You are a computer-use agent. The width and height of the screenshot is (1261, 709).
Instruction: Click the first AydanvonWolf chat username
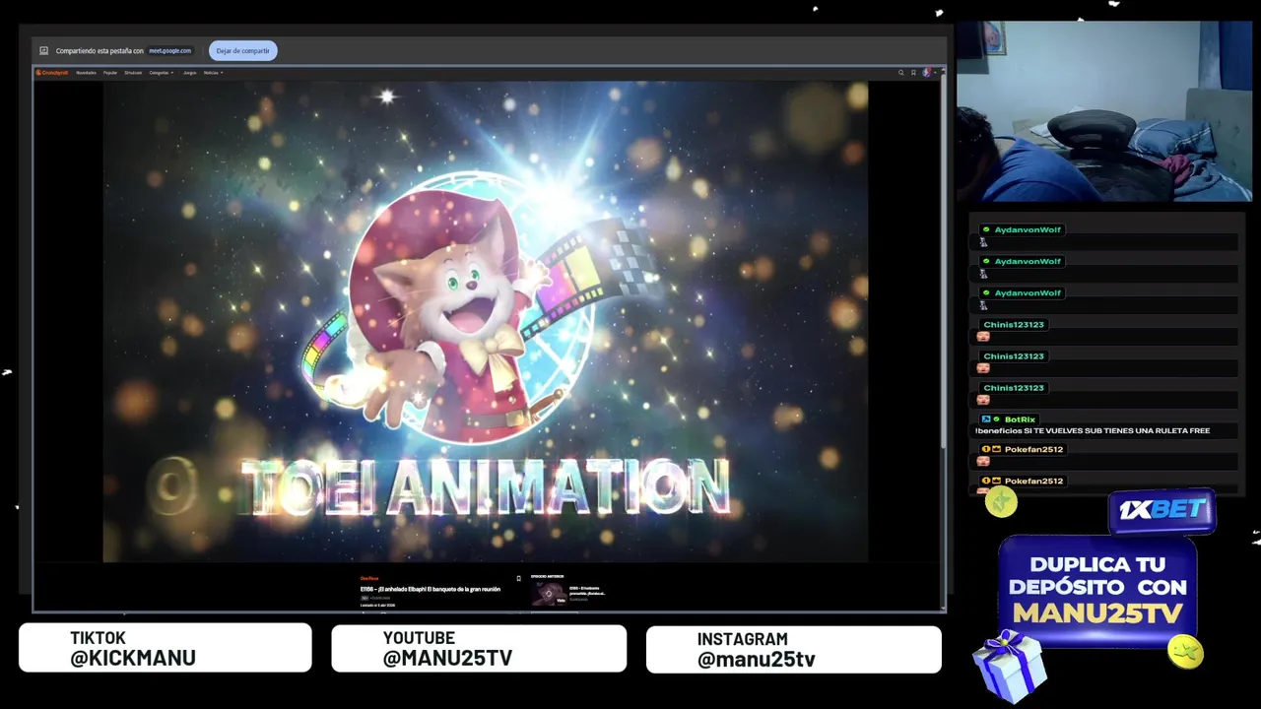pyautogui.click(x=1028, y=229)
